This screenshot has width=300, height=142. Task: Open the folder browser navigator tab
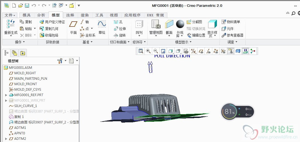click(14, 53)
